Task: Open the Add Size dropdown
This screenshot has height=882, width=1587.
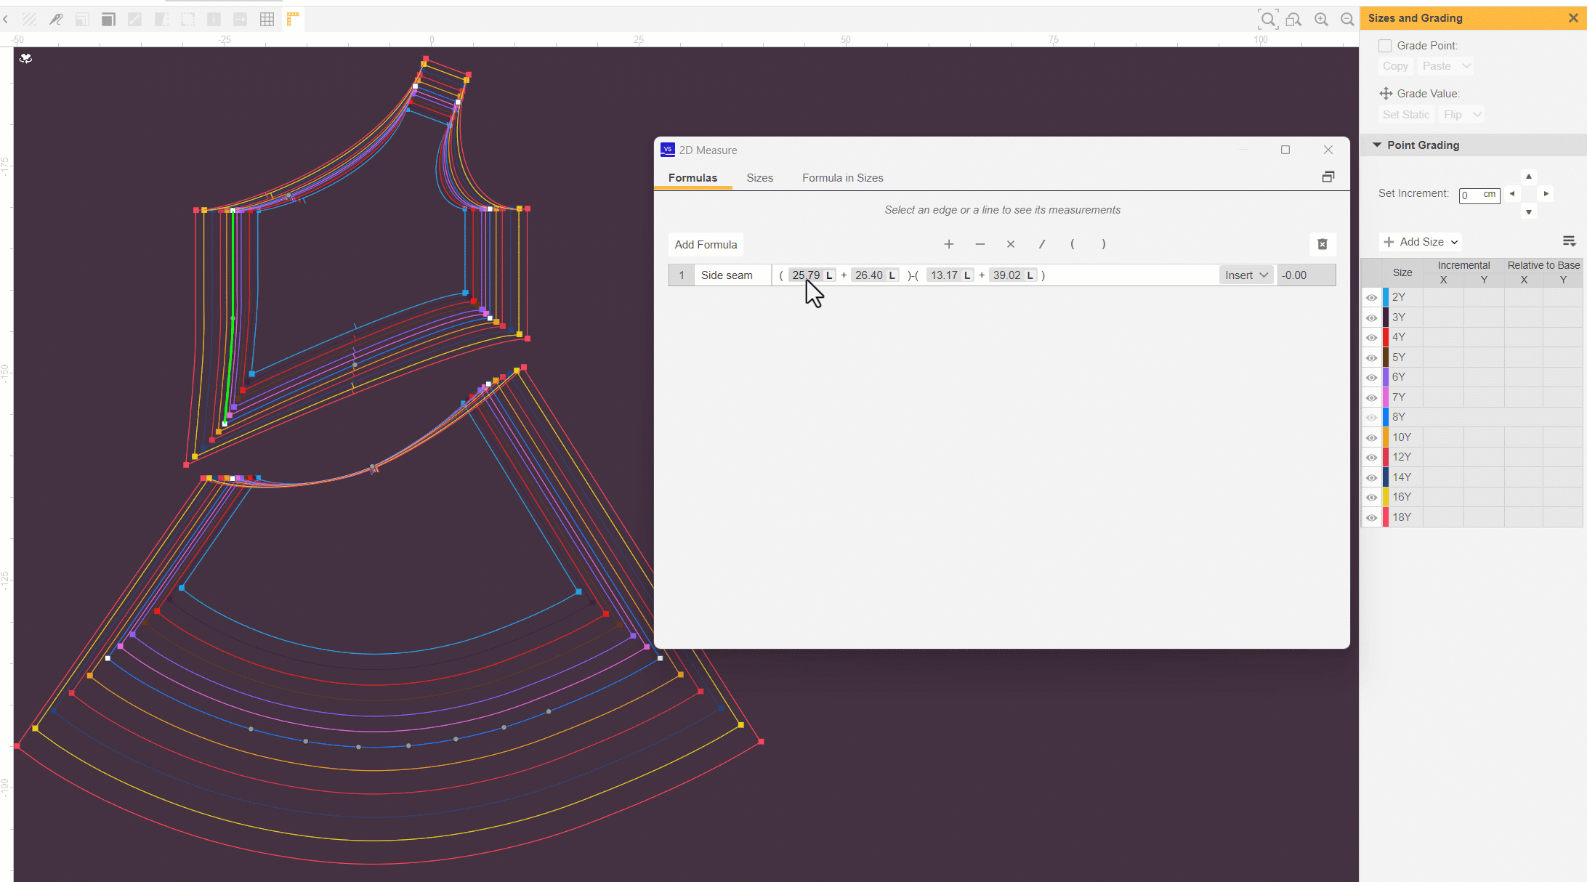Action: click(1421, 242)
